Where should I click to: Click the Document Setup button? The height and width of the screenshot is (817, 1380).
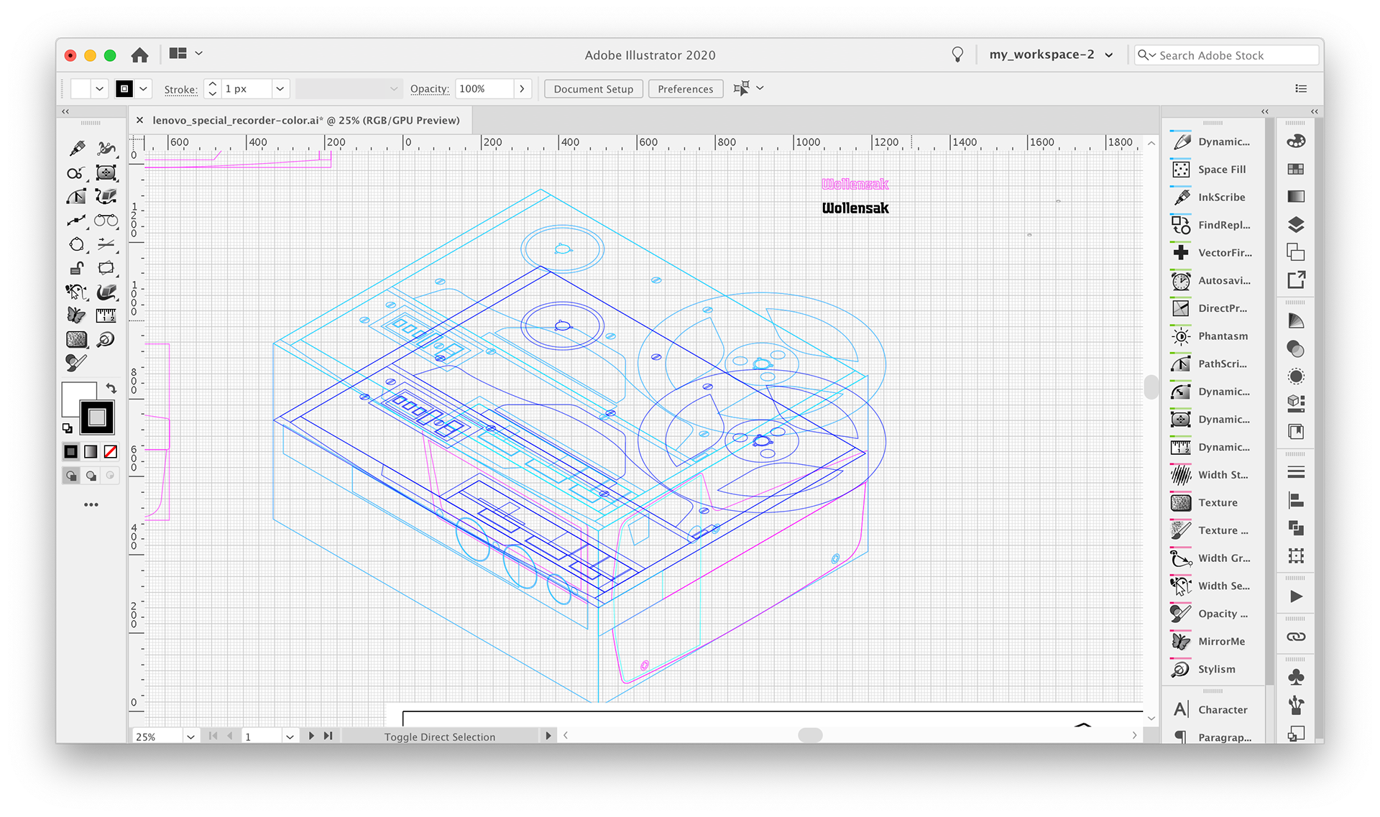pos(593,88)
